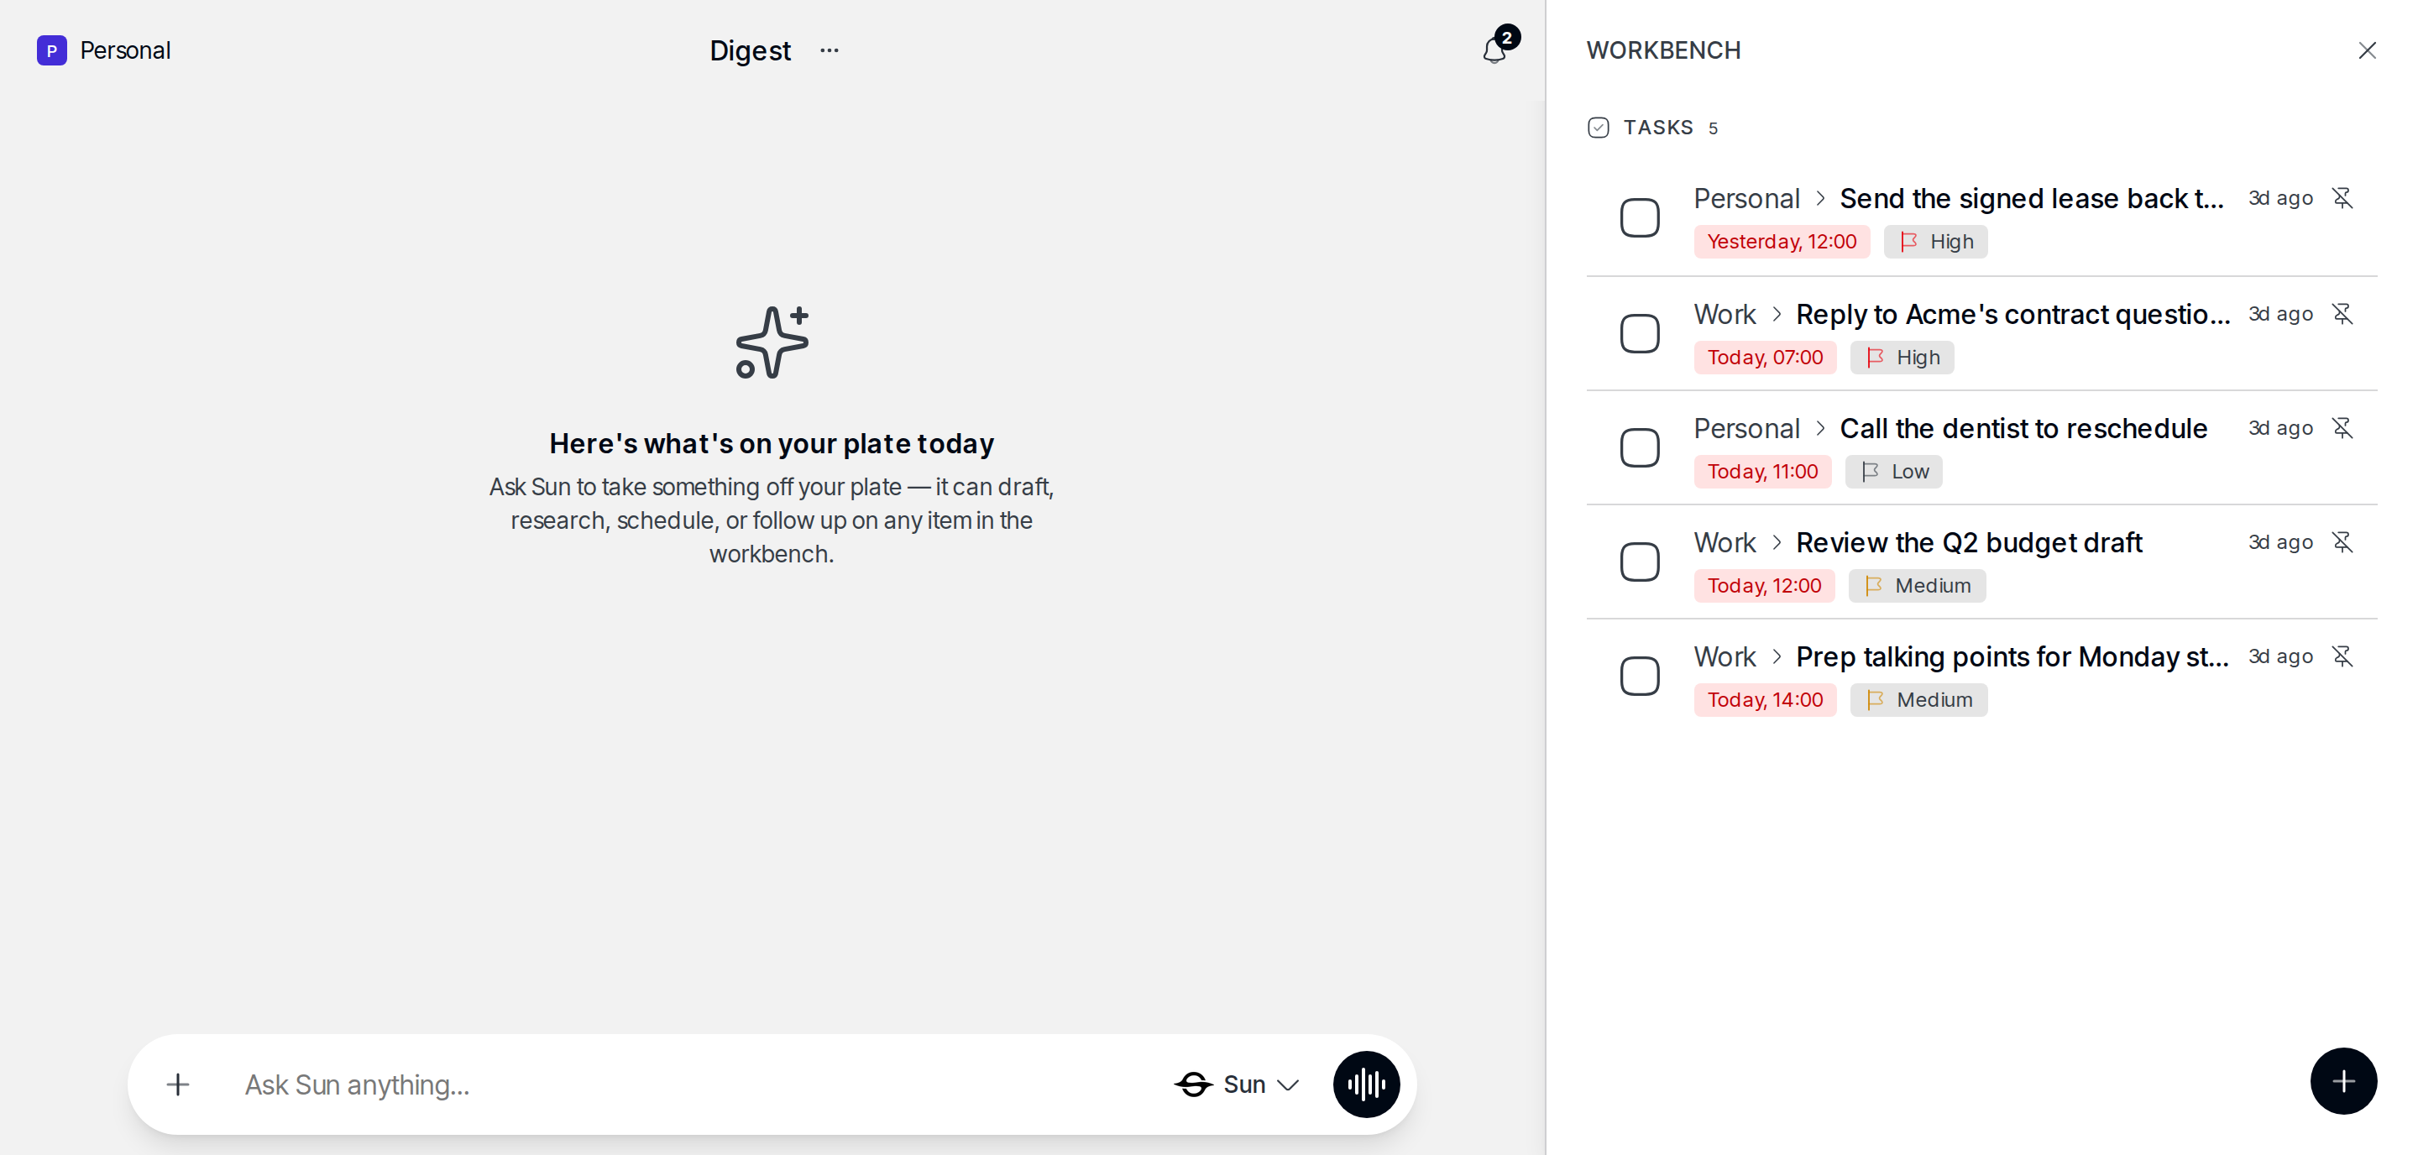Mark Call the dentist as done
The height and width of the screenshot is (1155, 2418).
coord(1640,447)
